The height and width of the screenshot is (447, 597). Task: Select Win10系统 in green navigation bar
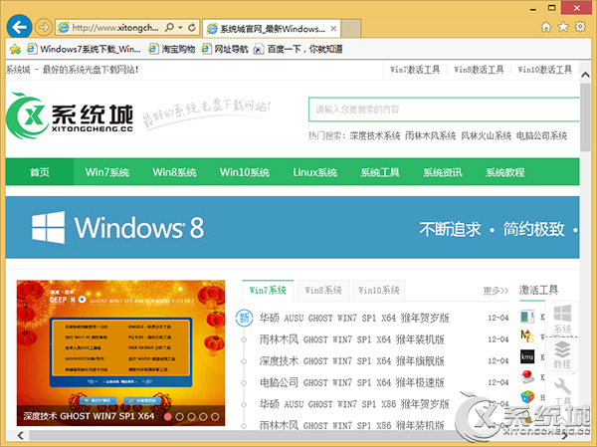tap(245, 172)
